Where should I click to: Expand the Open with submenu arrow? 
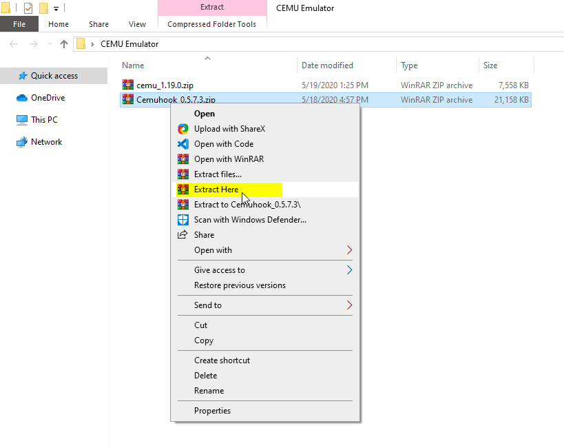pos(349,250)
